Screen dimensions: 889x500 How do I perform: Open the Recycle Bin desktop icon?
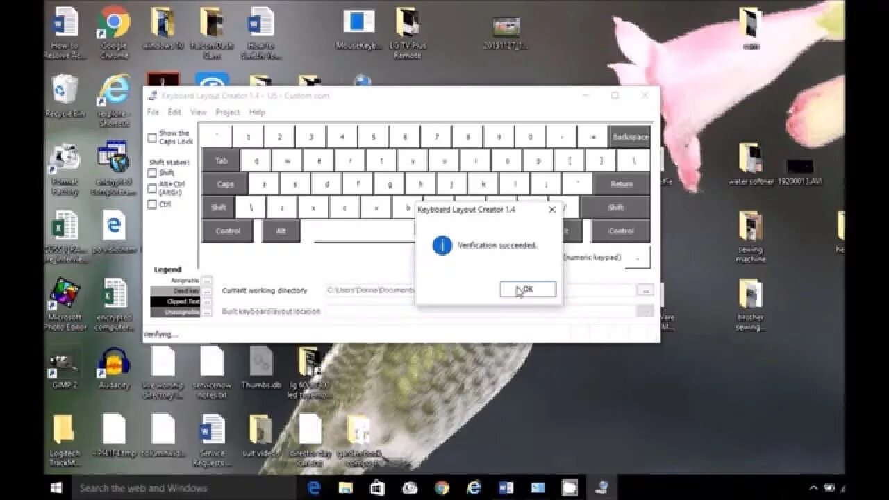pos(65,96)
